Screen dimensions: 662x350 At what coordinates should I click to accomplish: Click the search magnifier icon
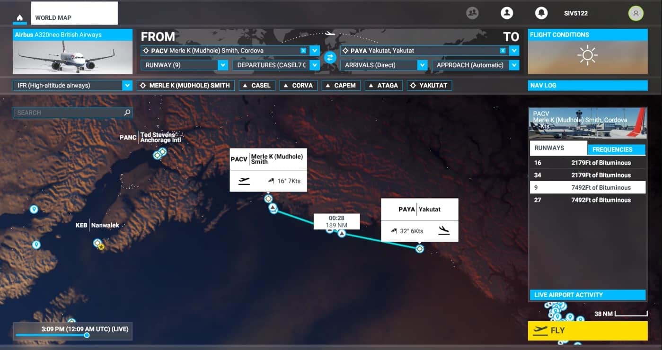127,113
